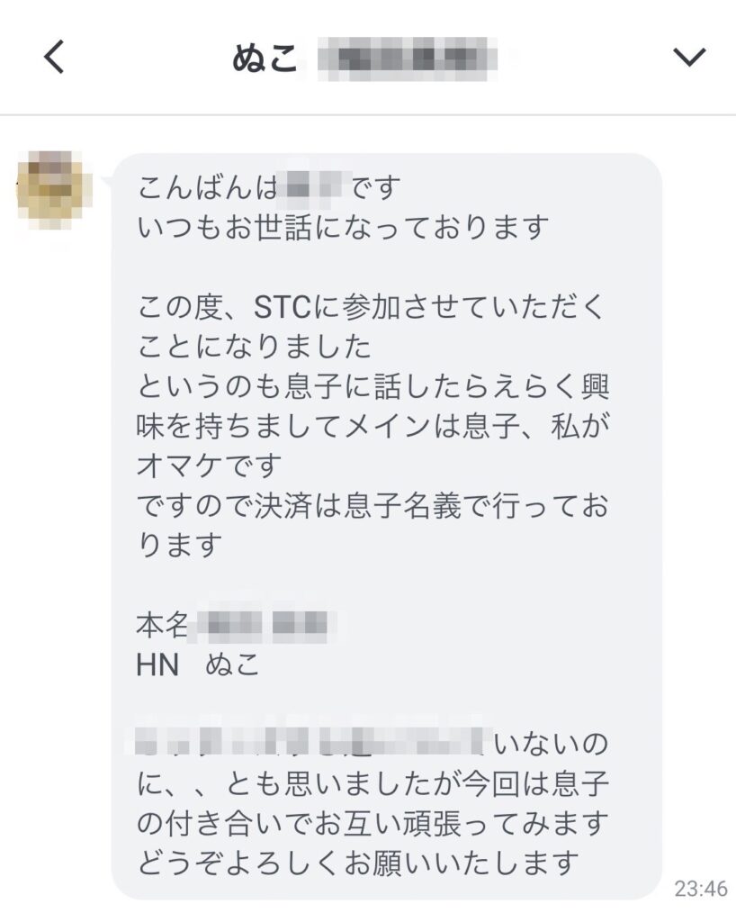Tap the chat title ぬこ in header
The image size is (736, 922).
(265, 59)
